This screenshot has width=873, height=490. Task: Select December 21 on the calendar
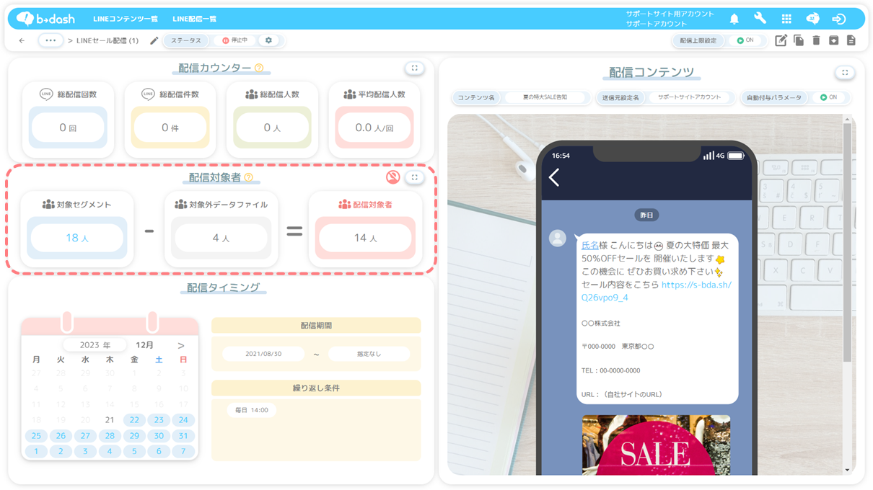(110, 420)
